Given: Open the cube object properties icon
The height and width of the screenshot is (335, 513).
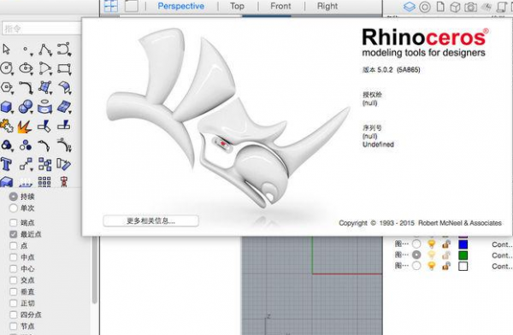Looking at the screenshot, I should [455, 7].
